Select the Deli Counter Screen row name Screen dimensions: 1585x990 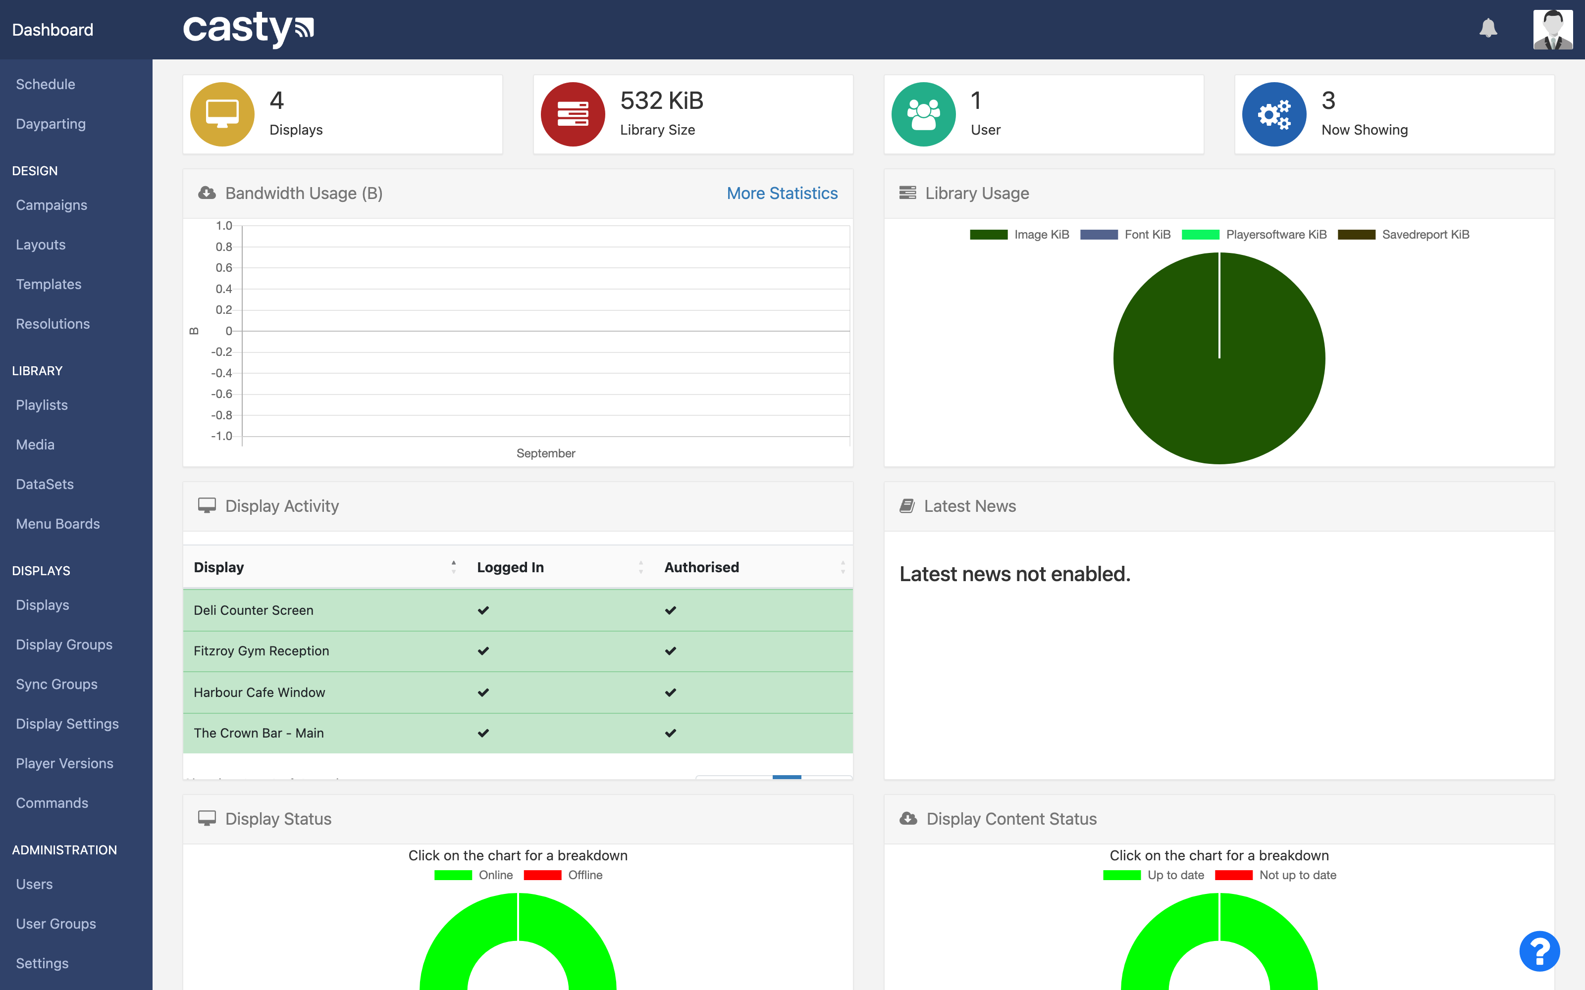(254, 610)
